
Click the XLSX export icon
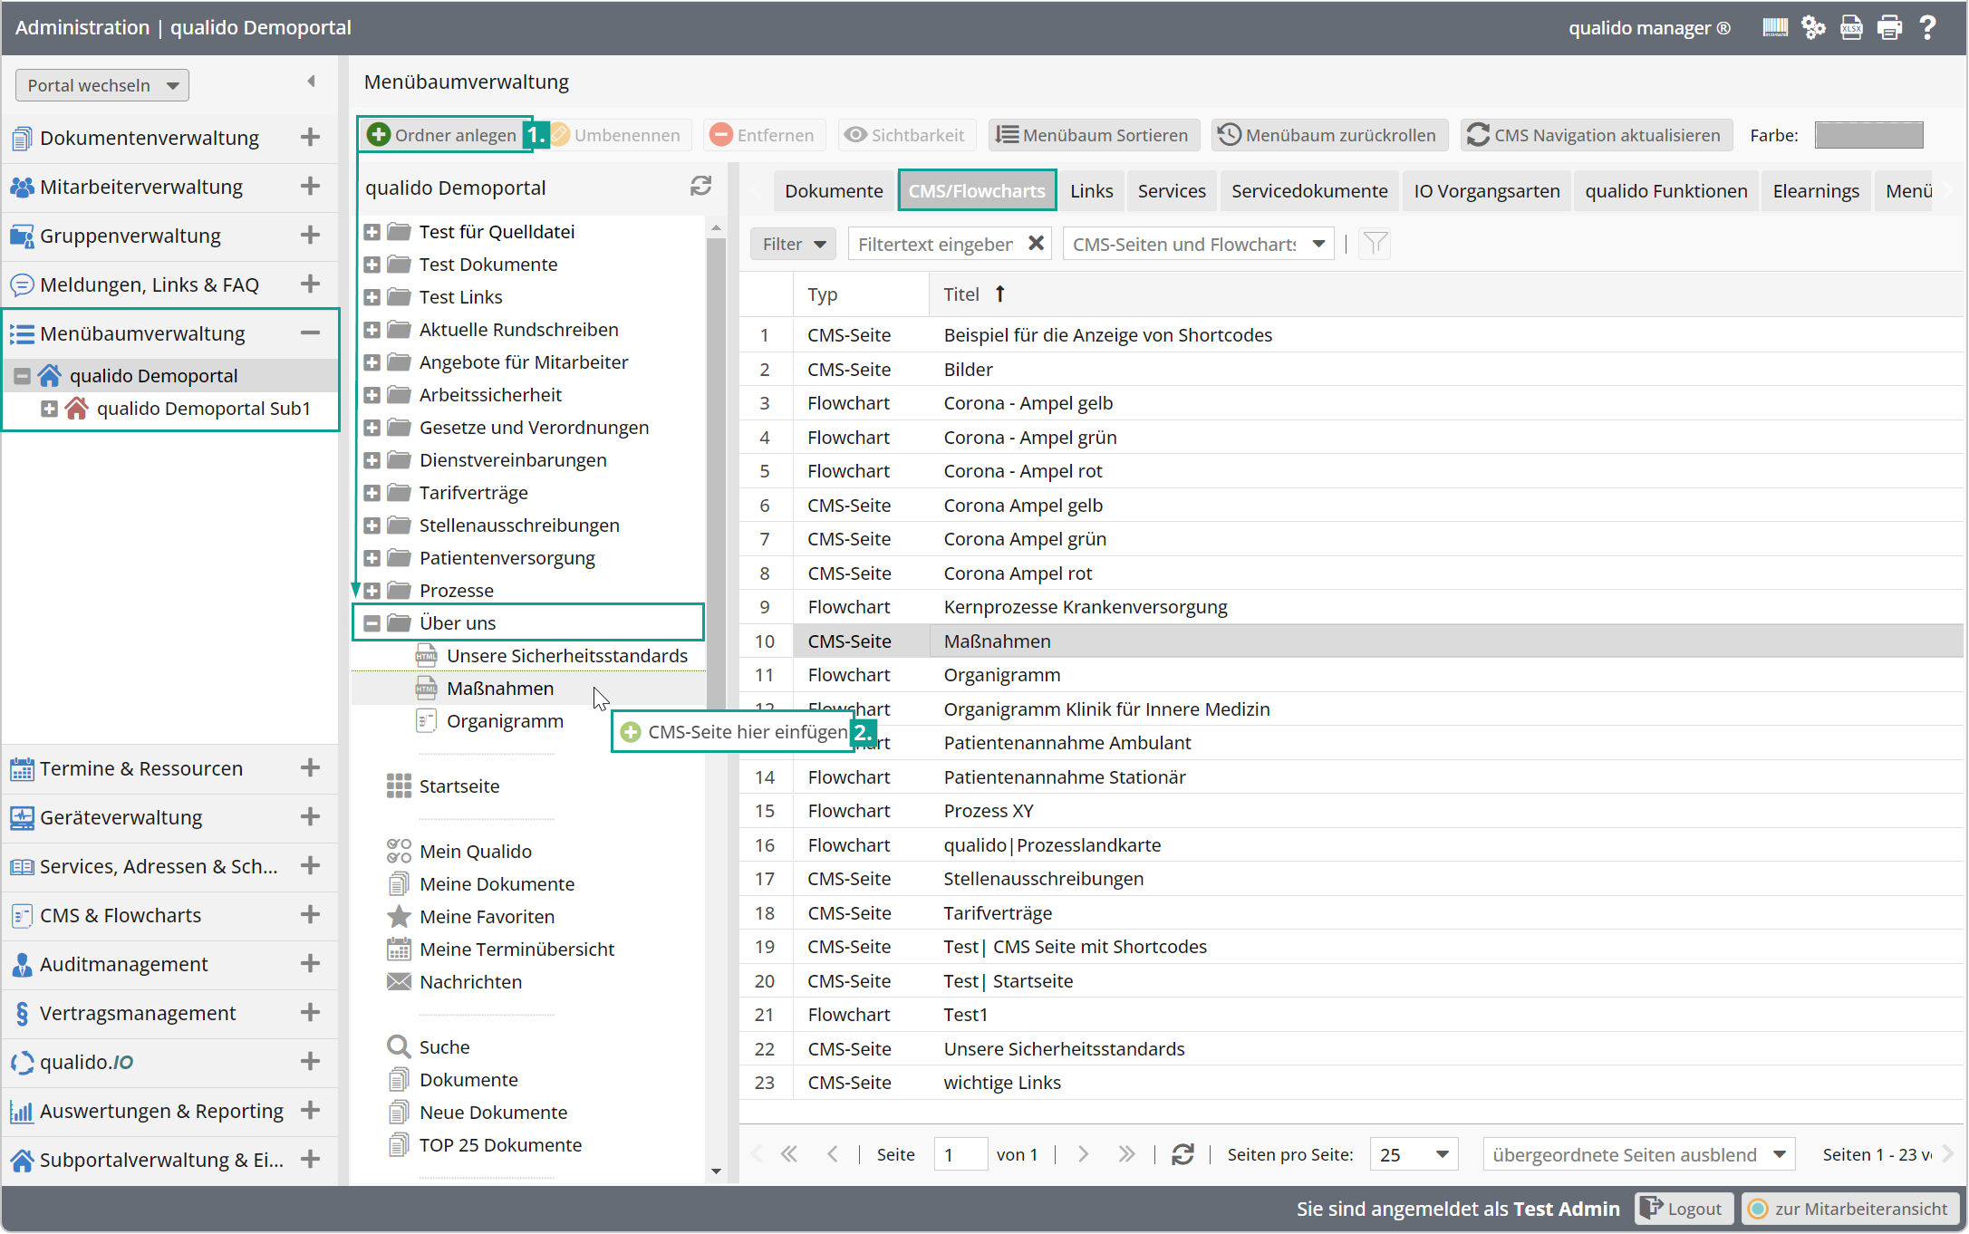pos(1851,27)
